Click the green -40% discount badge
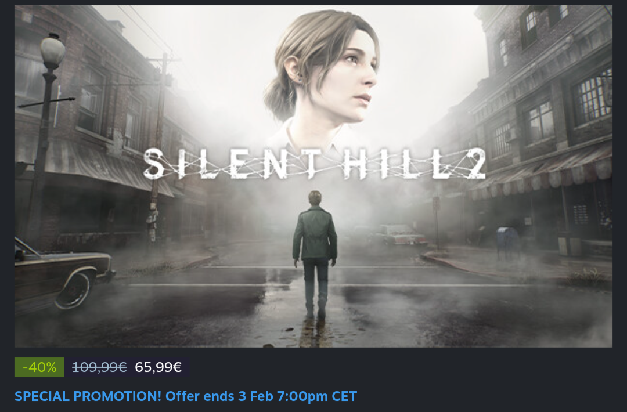Viewport: 627px width, 412px height. pos(39,367)
